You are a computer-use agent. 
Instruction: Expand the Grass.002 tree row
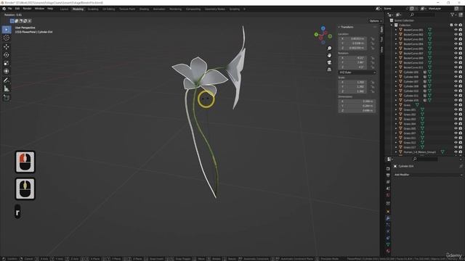pyautogui.click(x=395, y=115)
